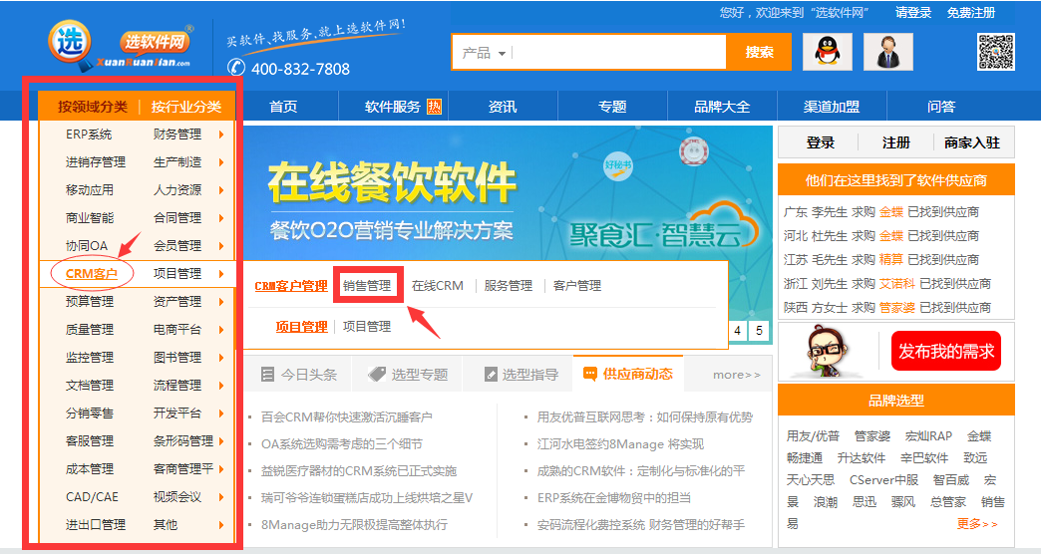Select 协同OA in category sidebar
Image resolution: width=1041 pixels, height=554 pixels.
pos(87,245)
